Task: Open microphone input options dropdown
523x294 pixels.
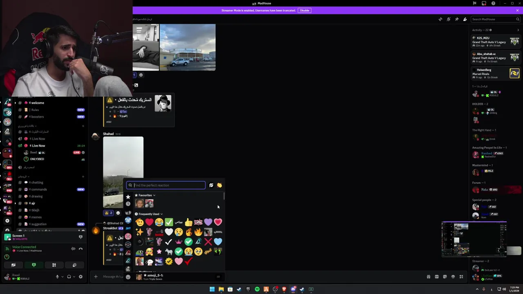Action: [62, 277]
